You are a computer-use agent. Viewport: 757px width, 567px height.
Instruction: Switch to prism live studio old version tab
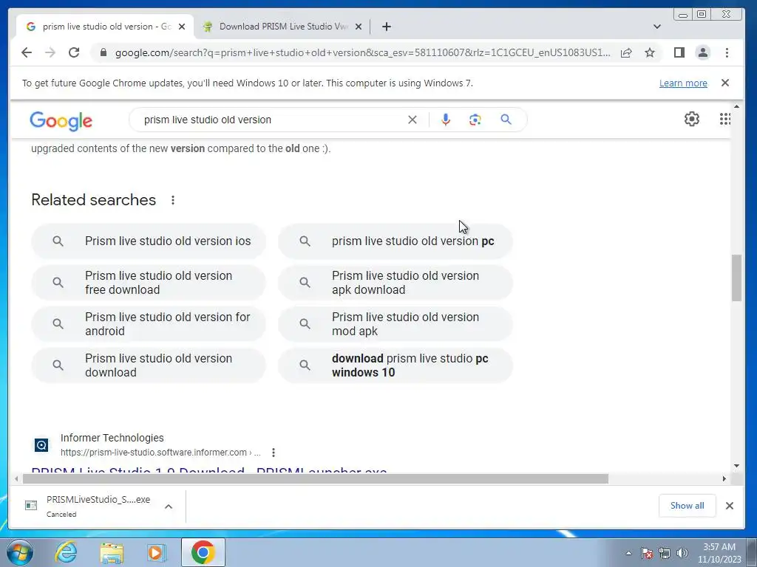(105, 27)
